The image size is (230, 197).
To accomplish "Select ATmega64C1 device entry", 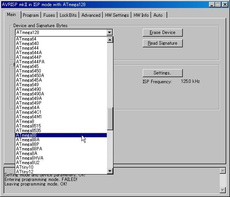I will [x=29, y=112].
